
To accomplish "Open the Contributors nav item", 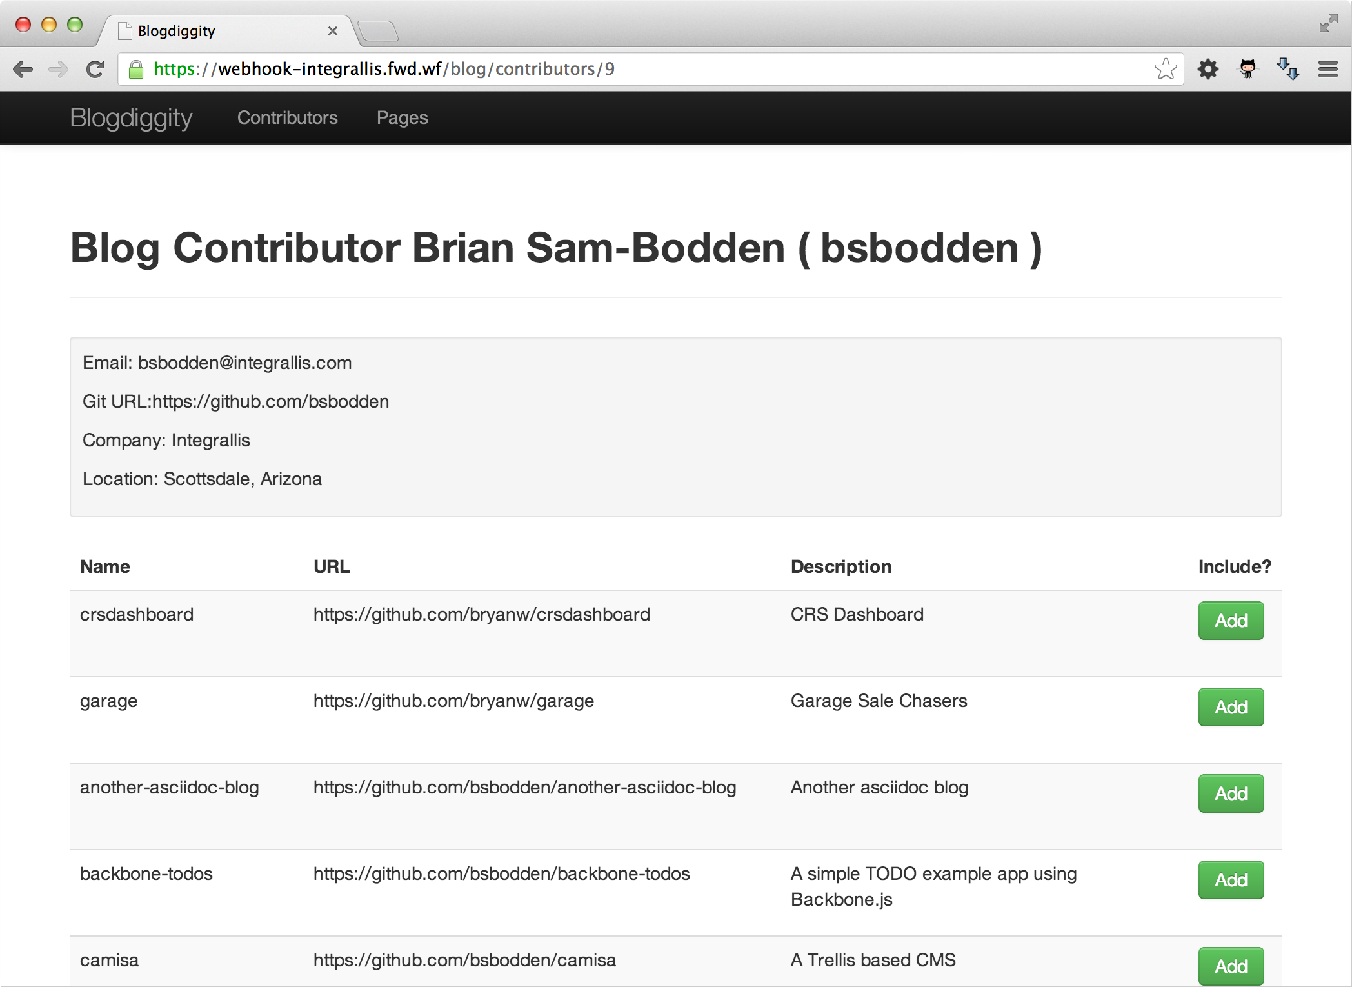I will [x=287, y=117].
